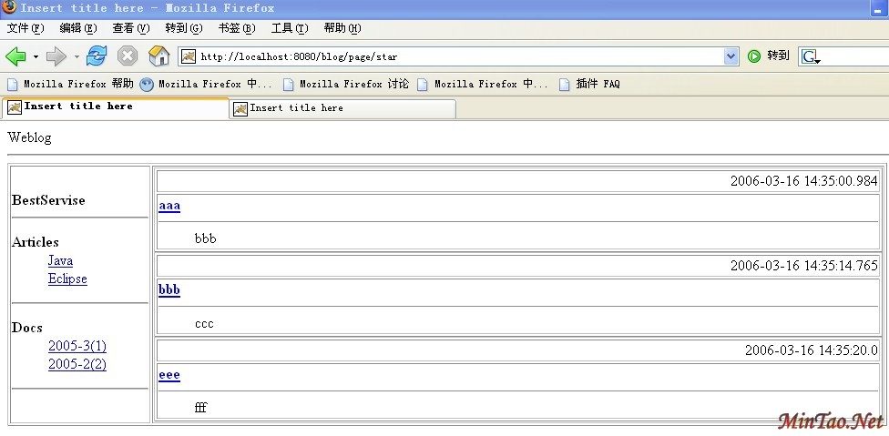The image size is (889, 436).
Task: Open the 文件(F) menu
Action: pos(26,28)
